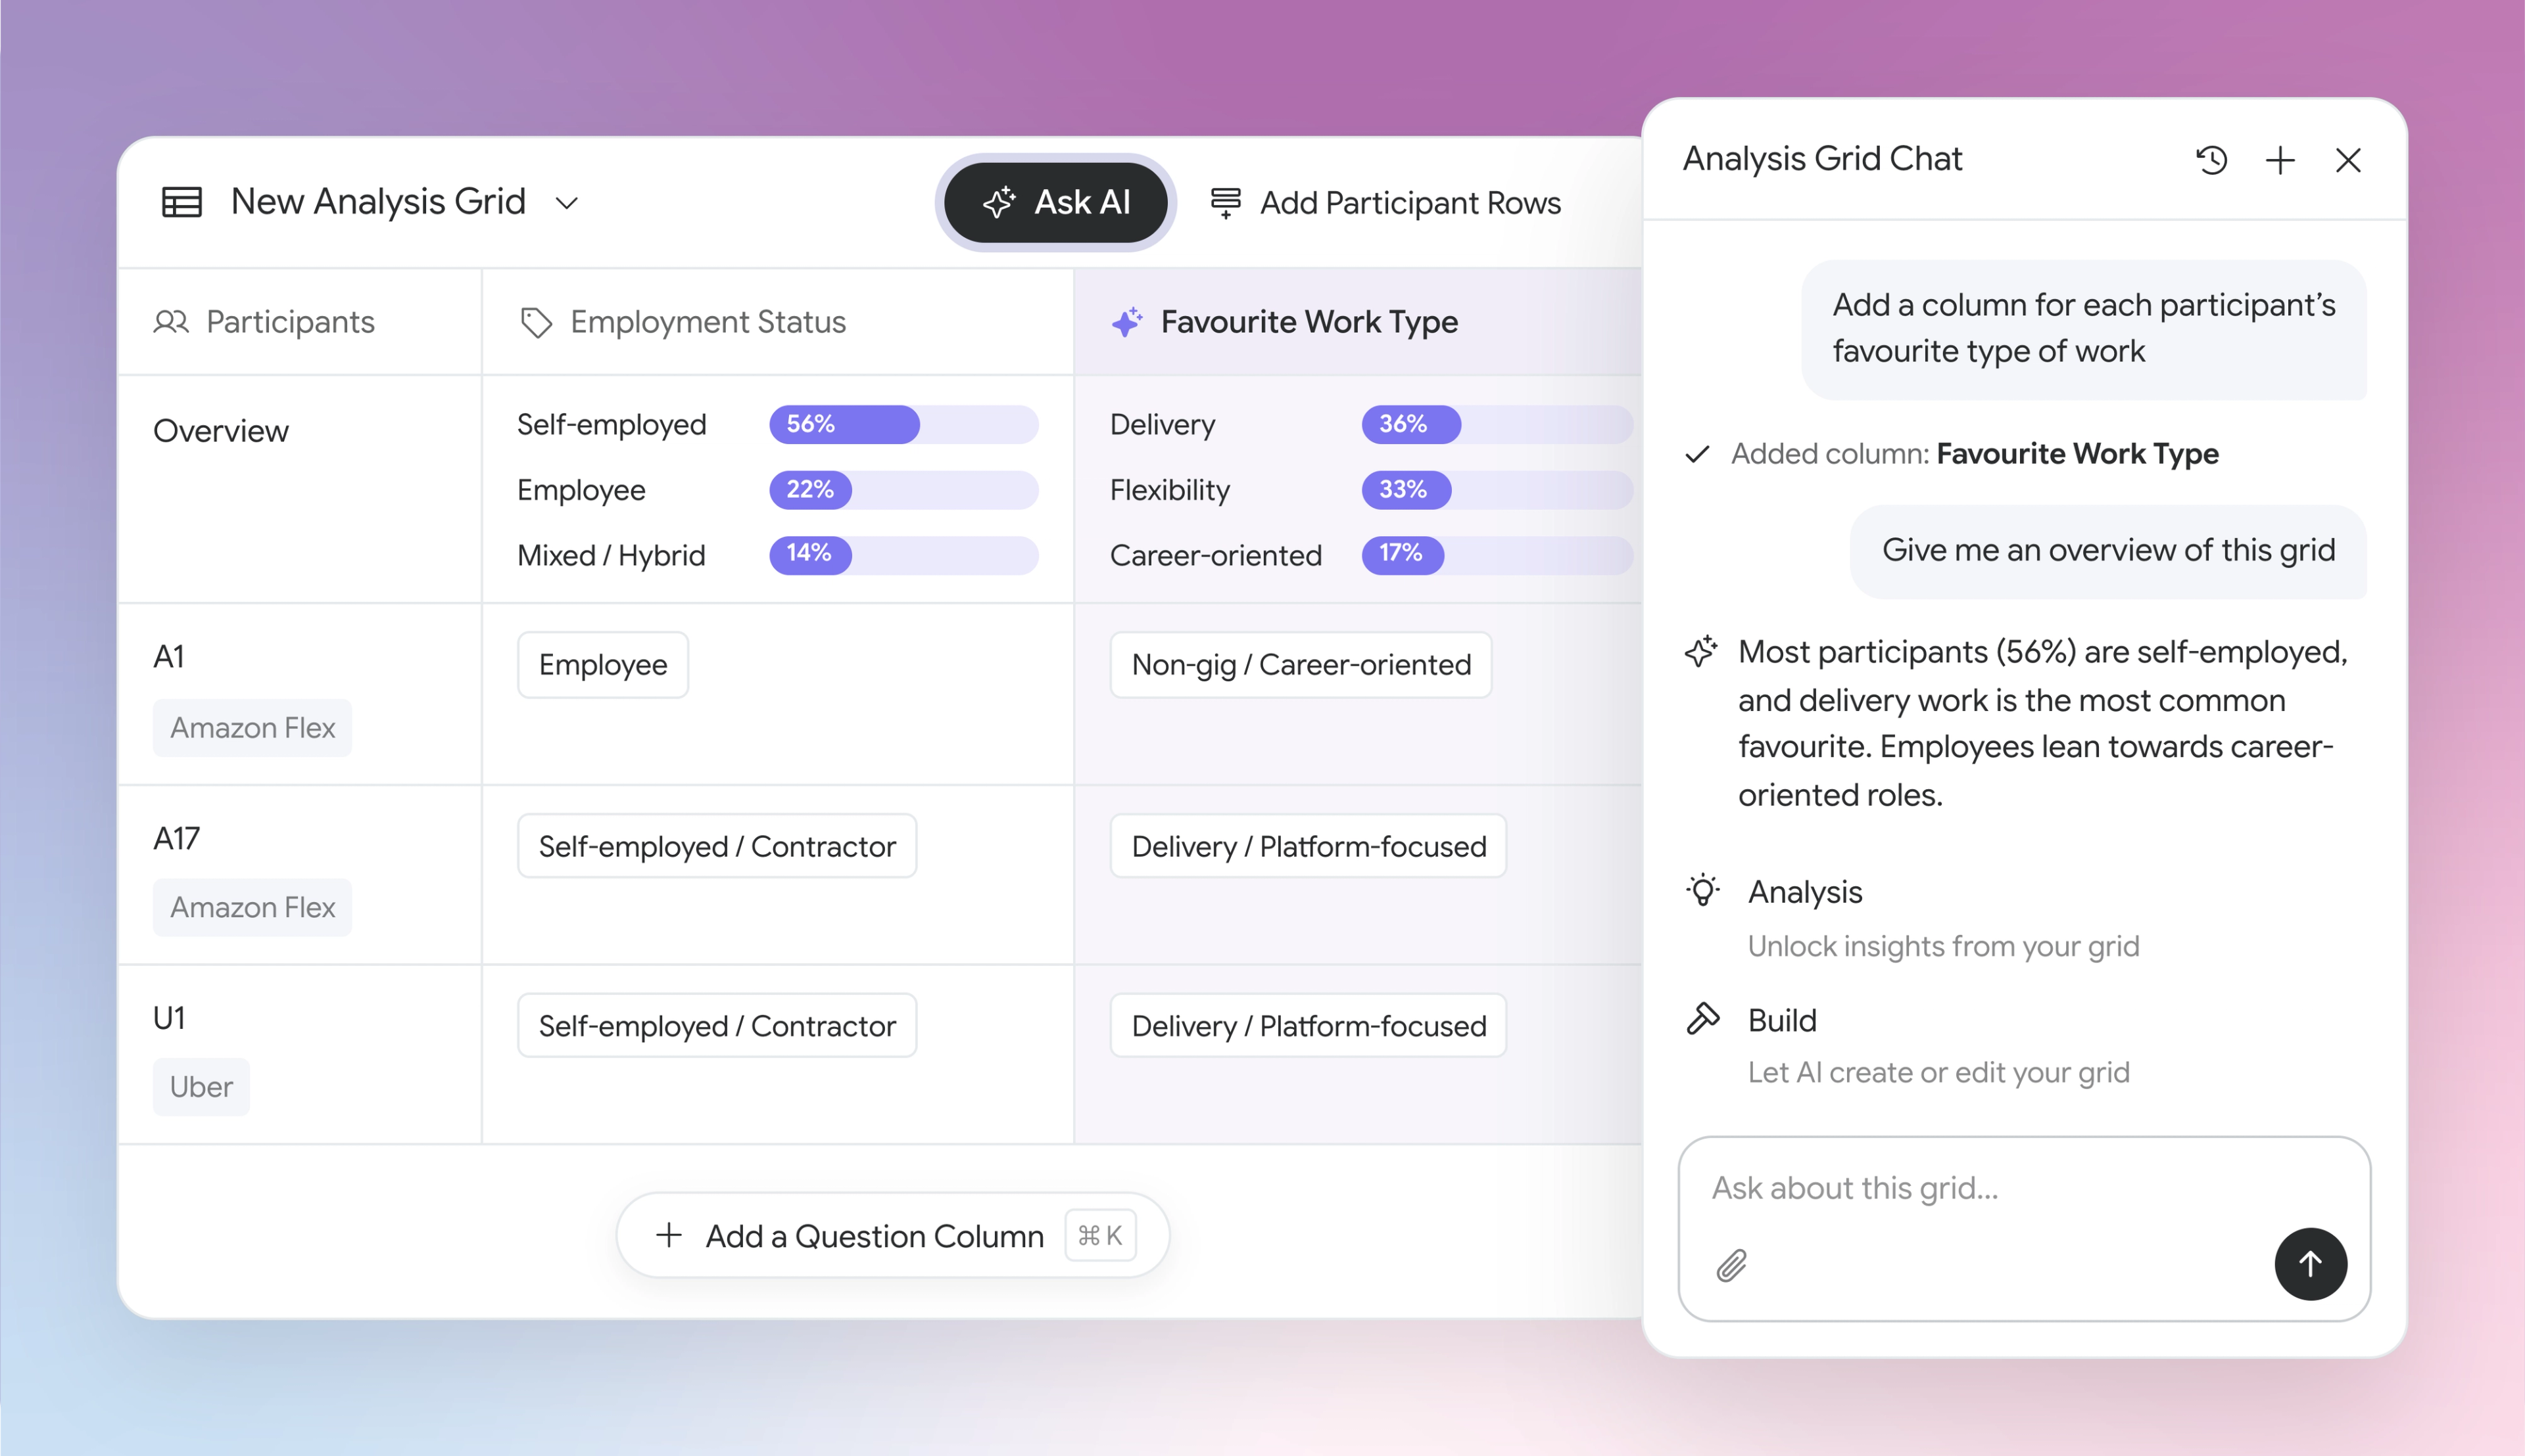This screenshot has width=2525, height=1456.
Task: Click the plus icon in Add a Question Column
Action: pos(669,1236)
